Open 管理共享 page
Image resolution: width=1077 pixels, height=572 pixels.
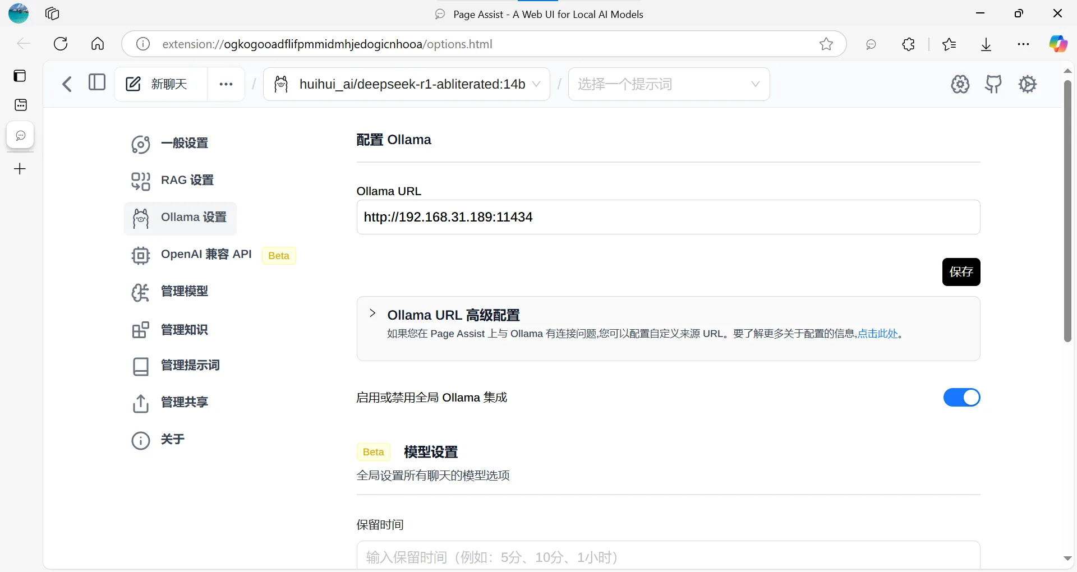[170, 403]
